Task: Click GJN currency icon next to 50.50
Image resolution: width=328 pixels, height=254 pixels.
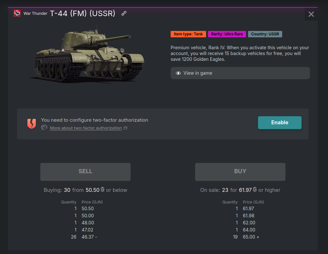Action: [103, 190]
